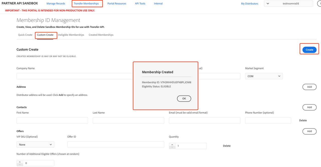
Task: Click the blue Create button
Action: 309,50
